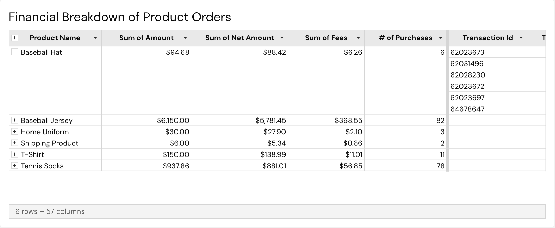Image resolution: width=555 pixels, height=228 pixels.
Task: Click the 6 rows 57 columns status bar
Action: 50,211
